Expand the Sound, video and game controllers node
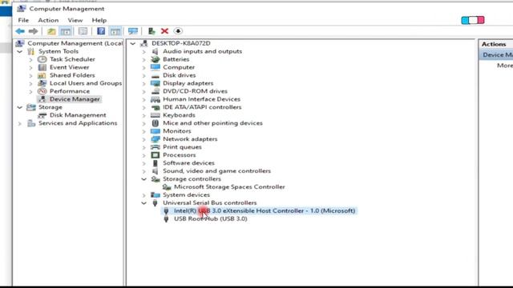 [x=144, y=171]
